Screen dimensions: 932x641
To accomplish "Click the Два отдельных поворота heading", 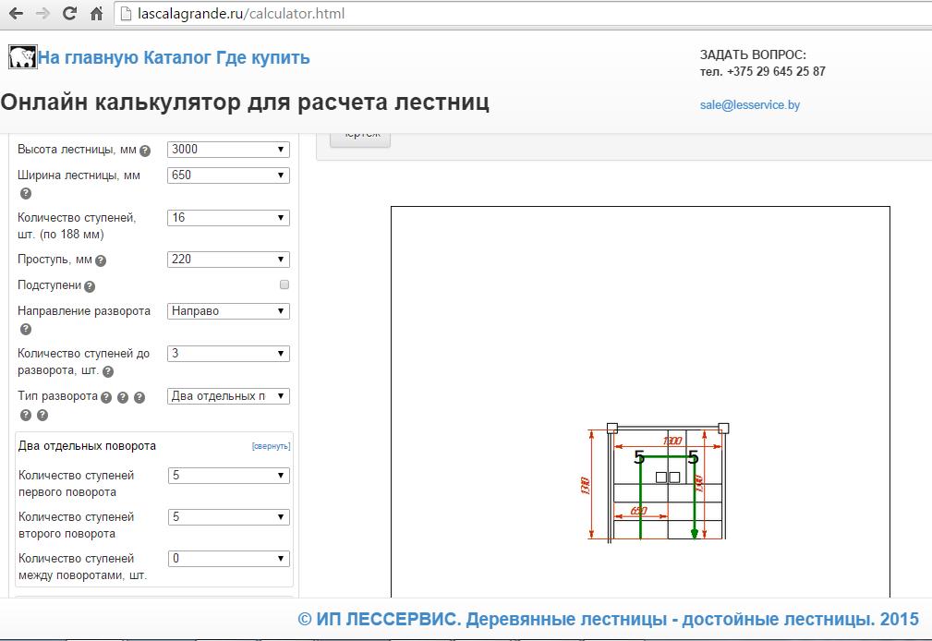I will [88, 446].
